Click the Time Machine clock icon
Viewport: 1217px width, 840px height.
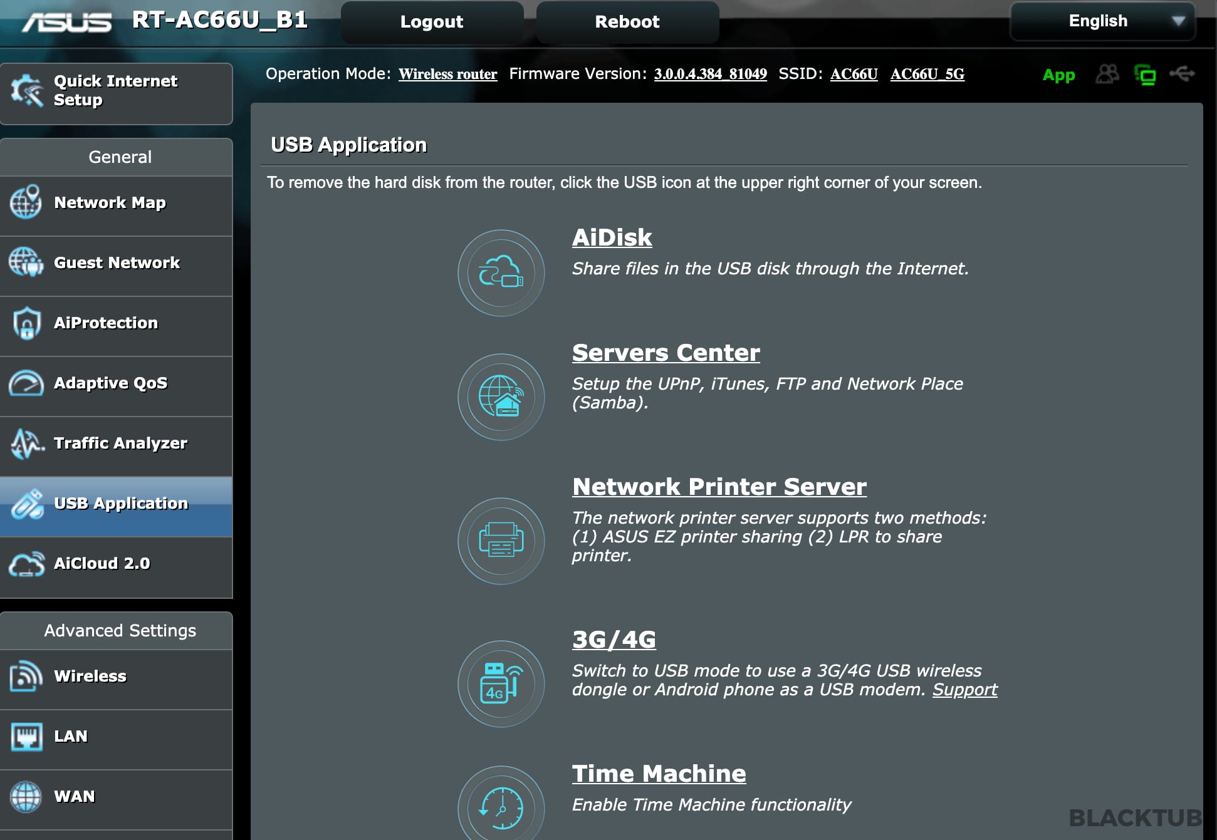[x=501, y=807]
